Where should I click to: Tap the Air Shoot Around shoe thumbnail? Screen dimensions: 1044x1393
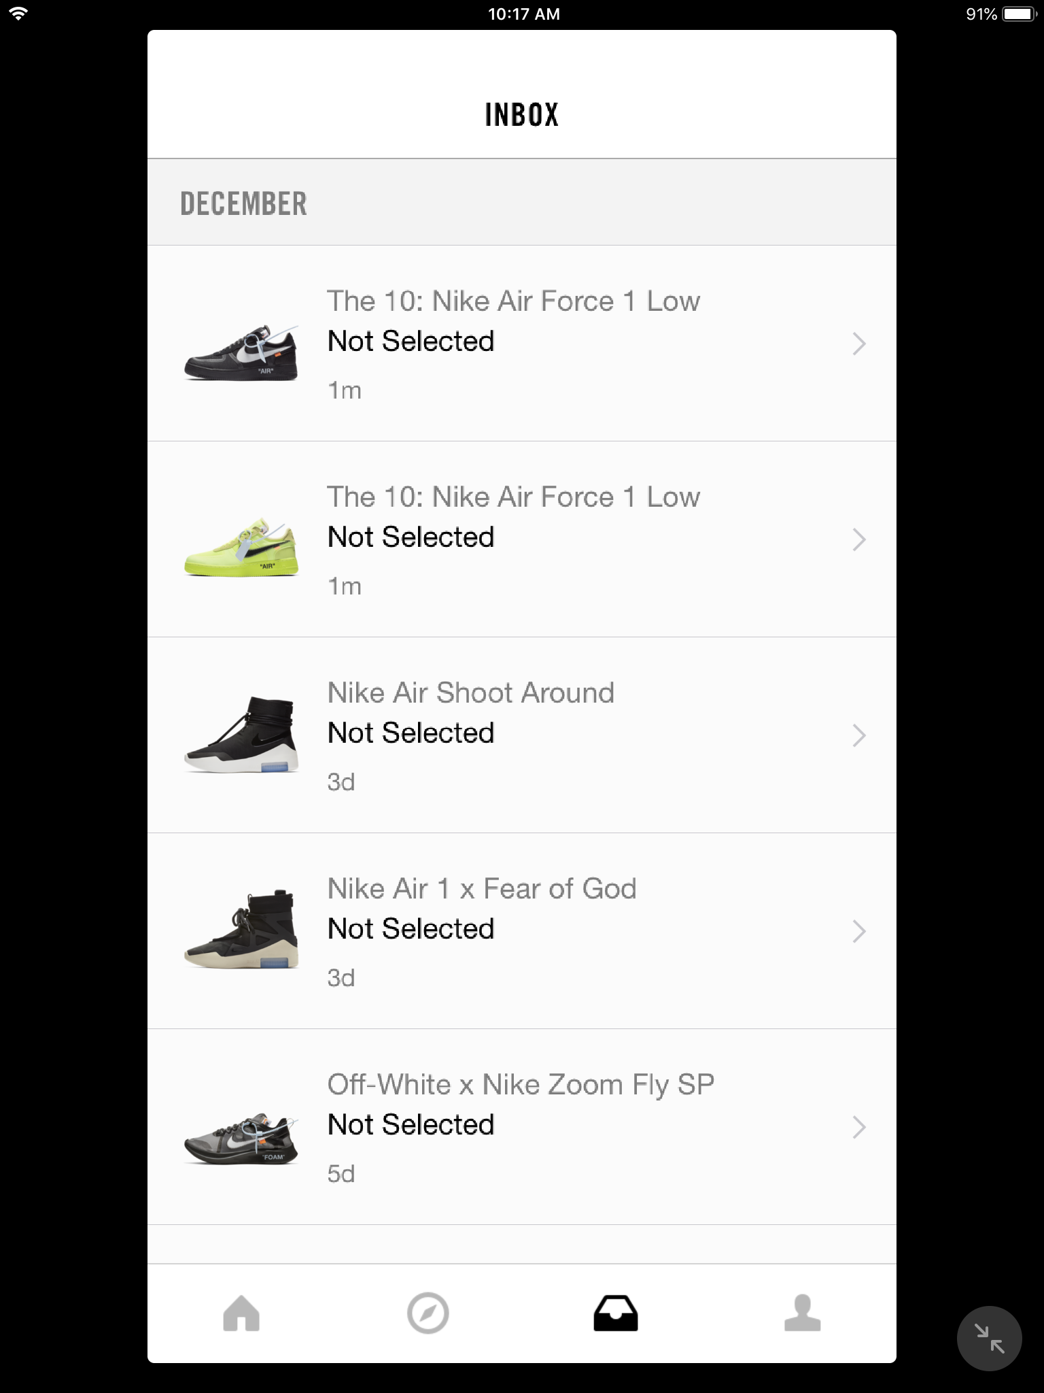coord(241,735)
